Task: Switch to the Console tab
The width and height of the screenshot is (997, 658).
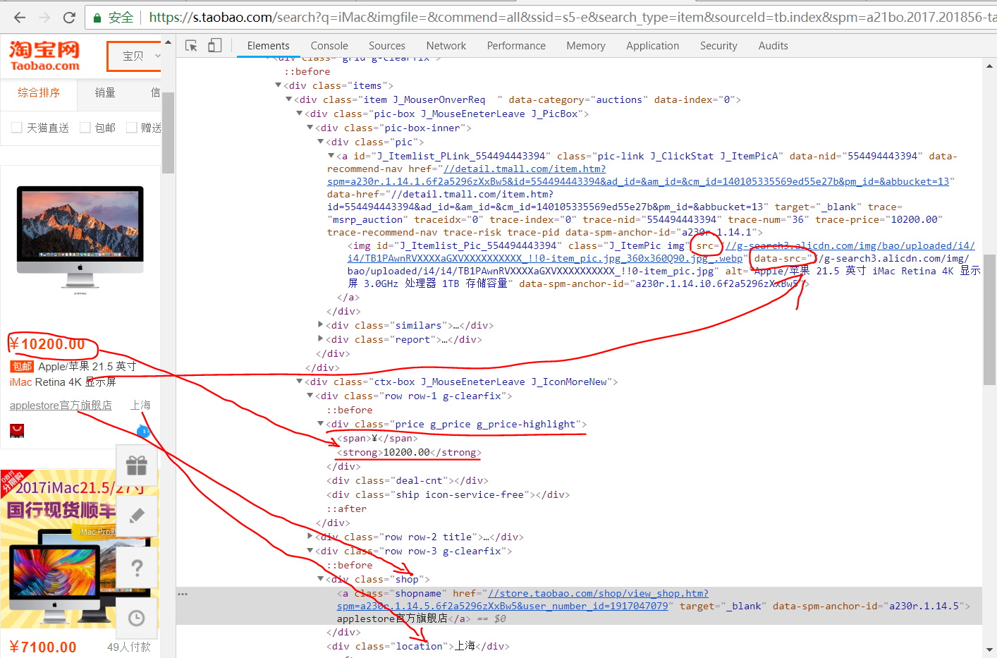Action: pos(329,46)
